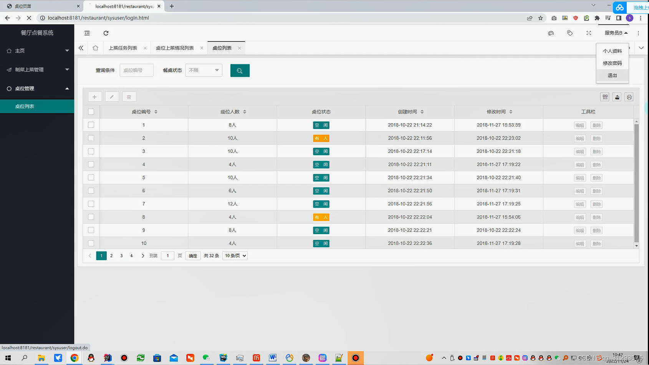Collapse the 桌位管理 sidebar menu
Screen dimensions: 649x365
(x=37, y=88)
